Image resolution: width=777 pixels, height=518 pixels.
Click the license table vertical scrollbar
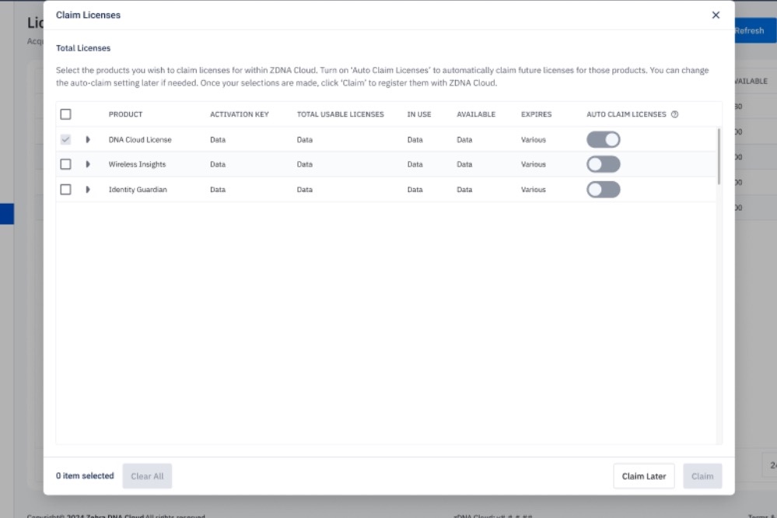coord(719,156)
